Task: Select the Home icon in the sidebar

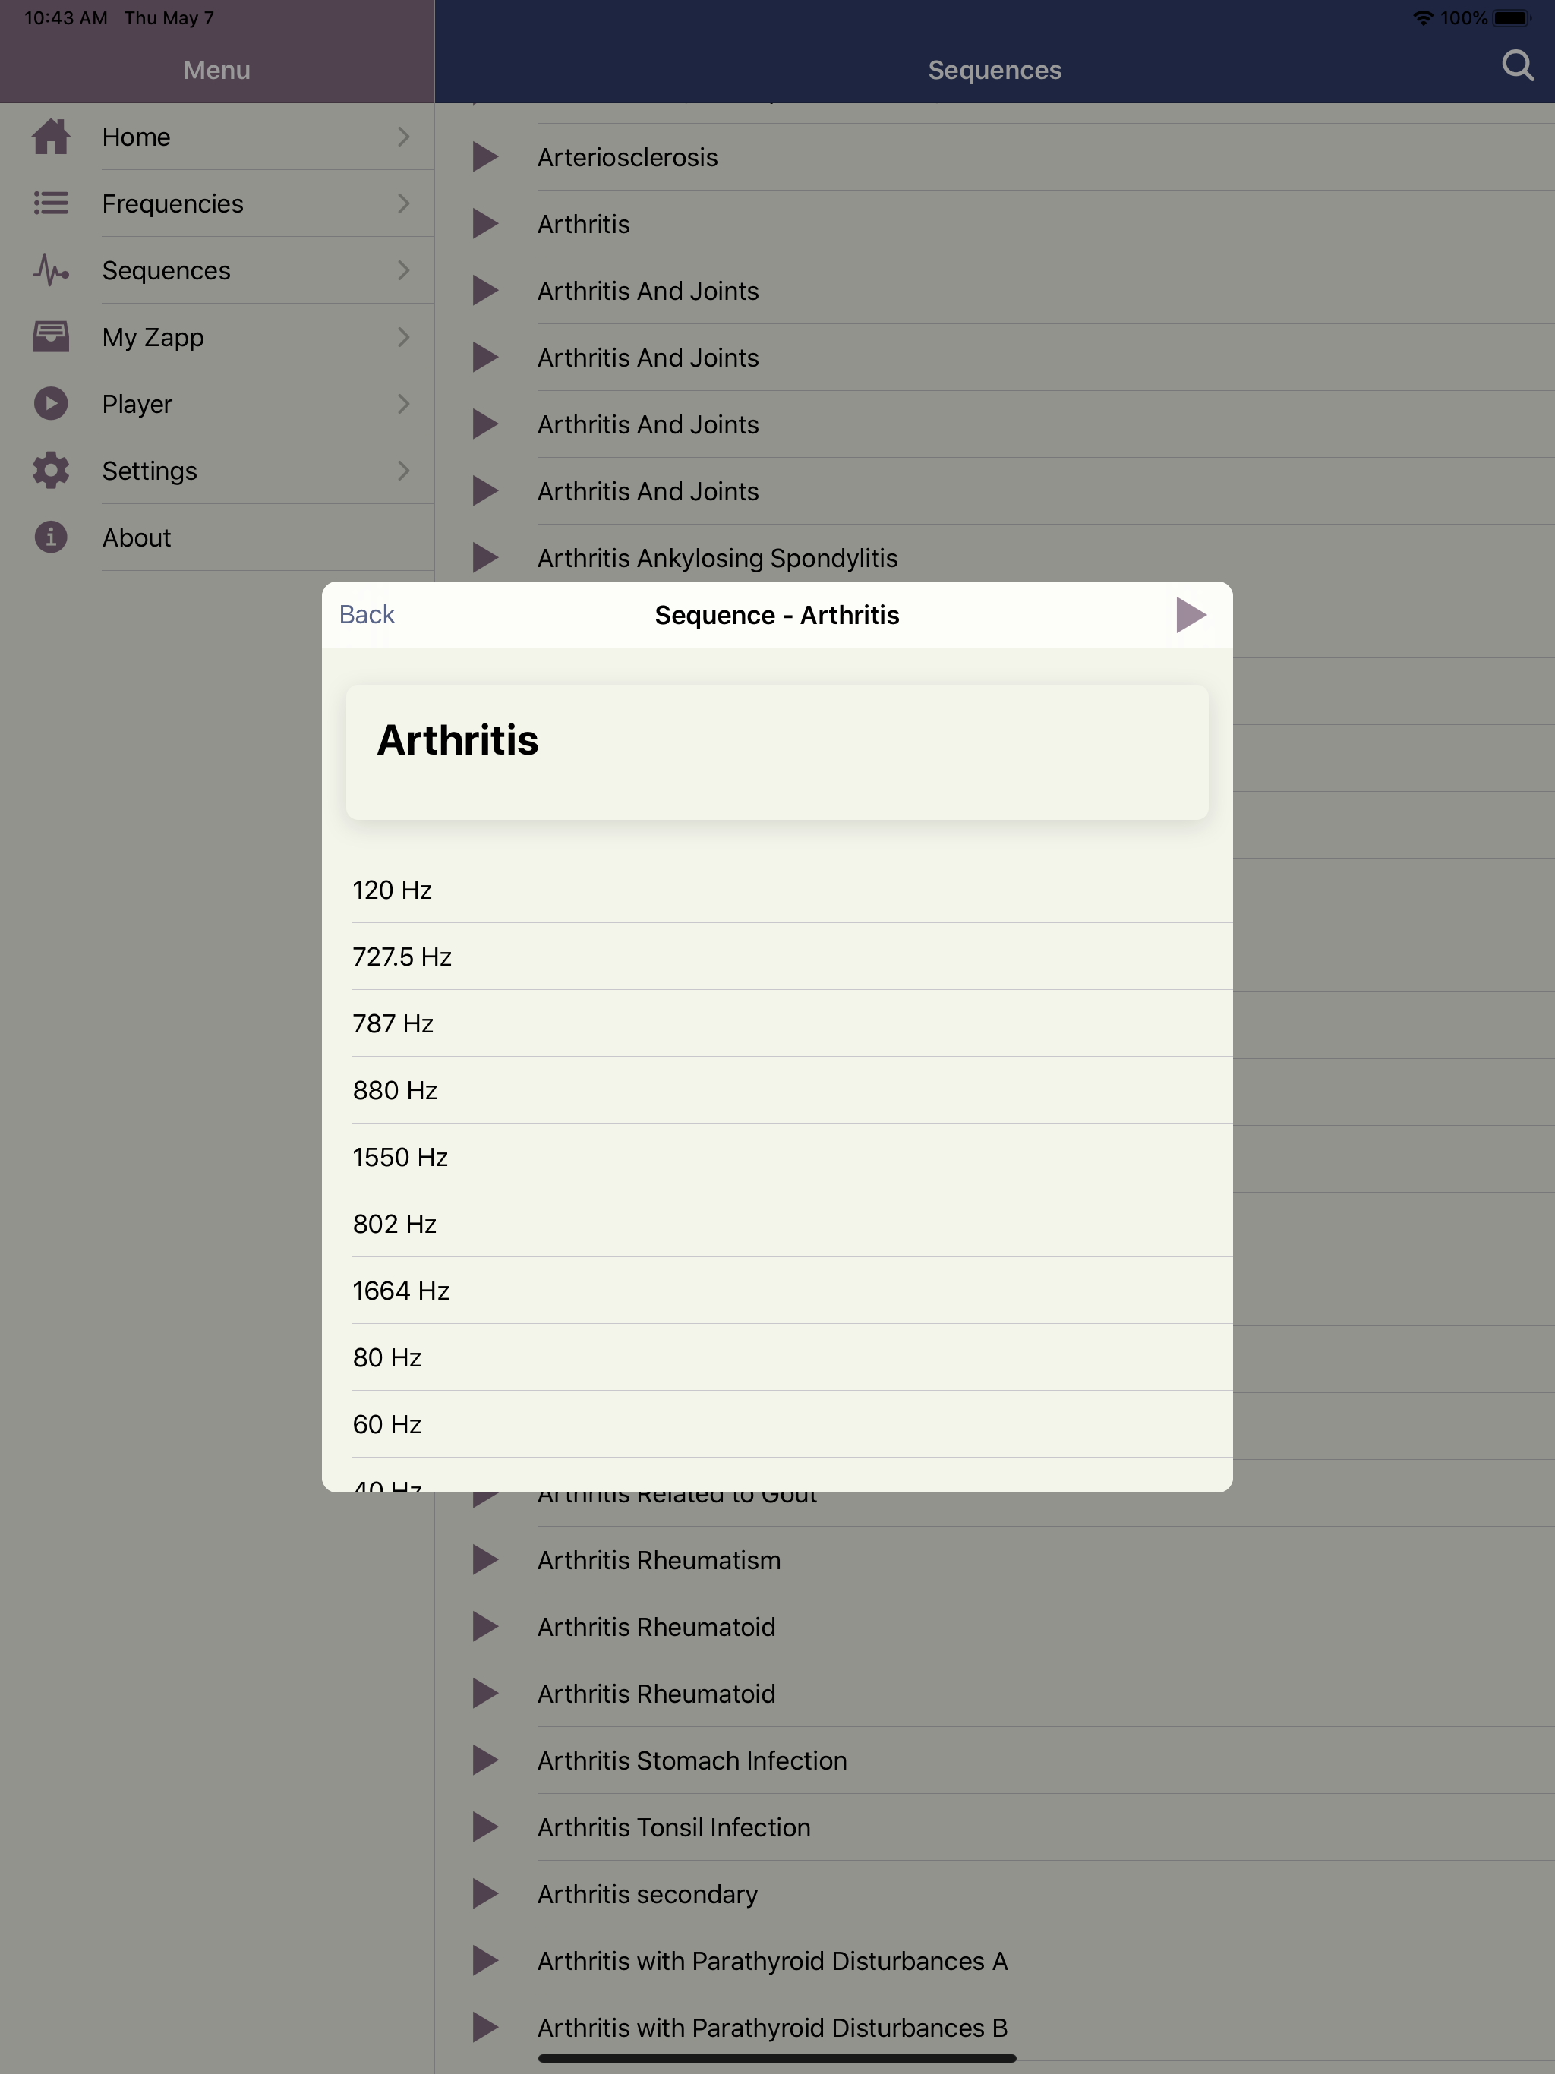Action: pyautogui.click(x=51, y=137)
